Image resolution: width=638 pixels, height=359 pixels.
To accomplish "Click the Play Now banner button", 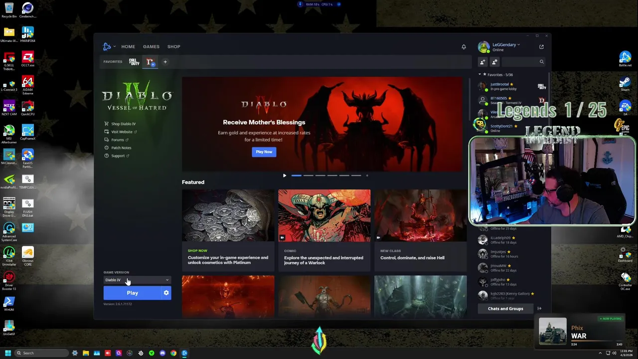I will point(264,152).
